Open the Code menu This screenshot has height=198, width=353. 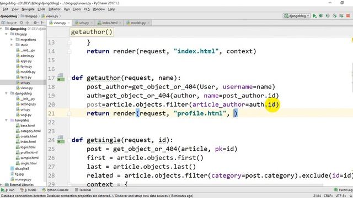[41, 9]
